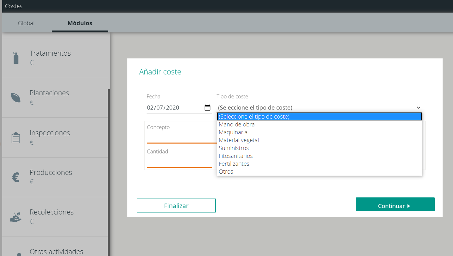Pick Fertilizantes from the cost options
The image size is (453, 256).
coord(234,164)
